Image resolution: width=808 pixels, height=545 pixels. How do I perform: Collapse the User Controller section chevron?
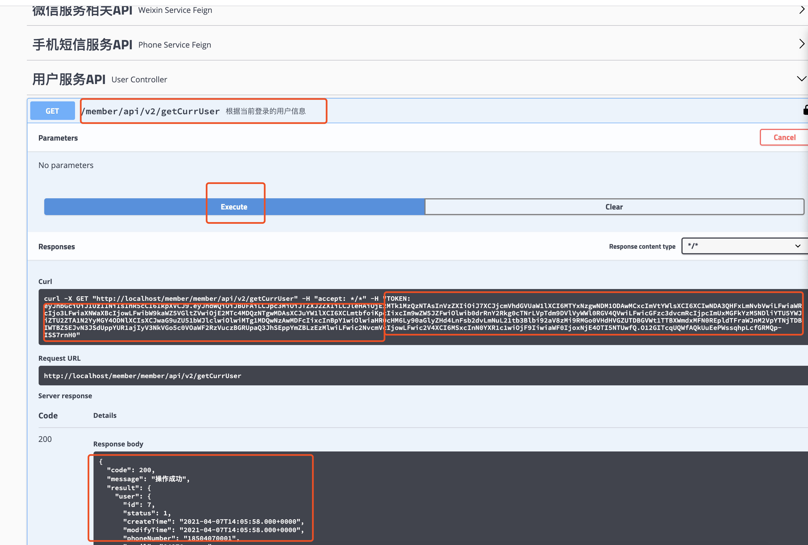(x=801, y=79)
